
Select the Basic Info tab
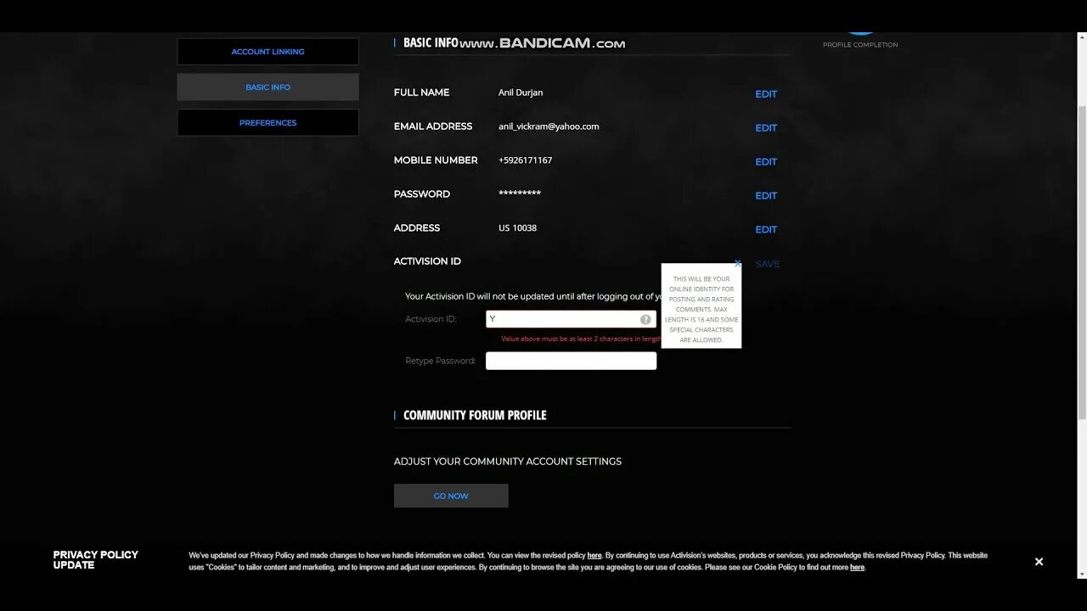(x=268, y=87)
